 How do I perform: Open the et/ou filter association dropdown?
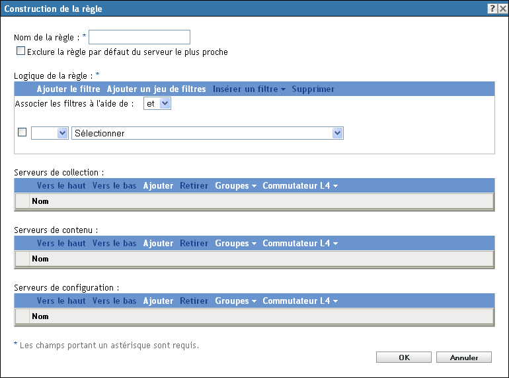(x=157, y=103)
